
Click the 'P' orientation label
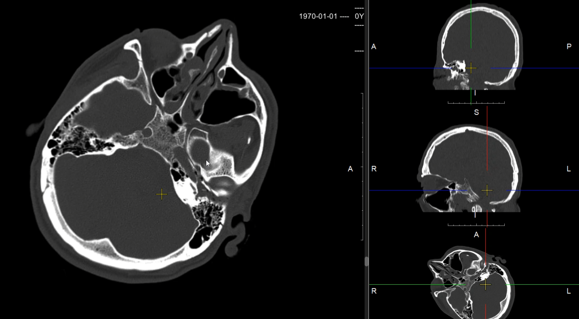click(x=569, y=46)
